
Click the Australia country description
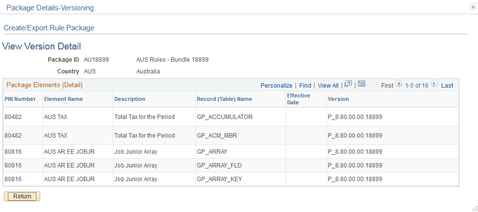(148, 72)
